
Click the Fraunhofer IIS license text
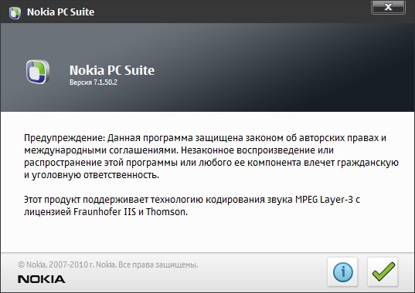click(x=104, y=212)
